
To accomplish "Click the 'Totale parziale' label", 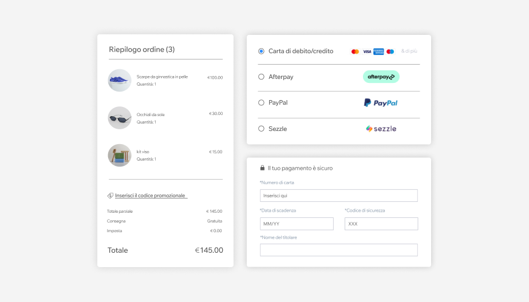I will tap(120, 211).
